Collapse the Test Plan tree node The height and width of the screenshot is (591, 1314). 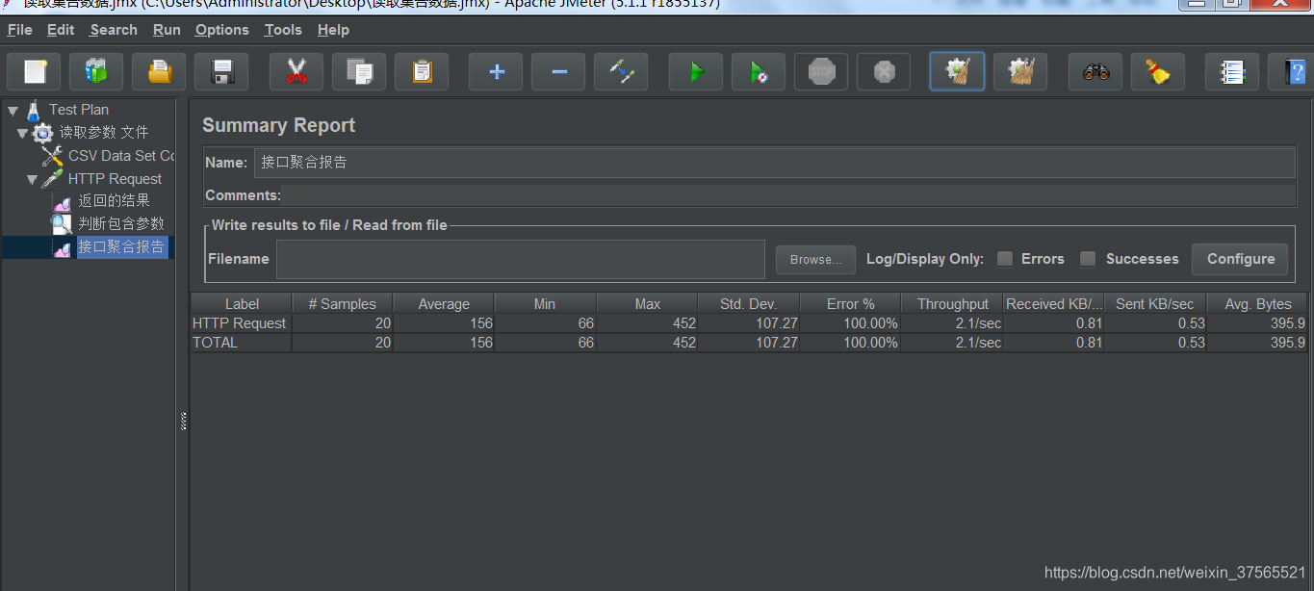click(13, 111)
